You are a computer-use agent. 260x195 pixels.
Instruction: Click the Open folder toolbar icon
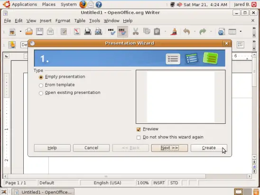29,31
